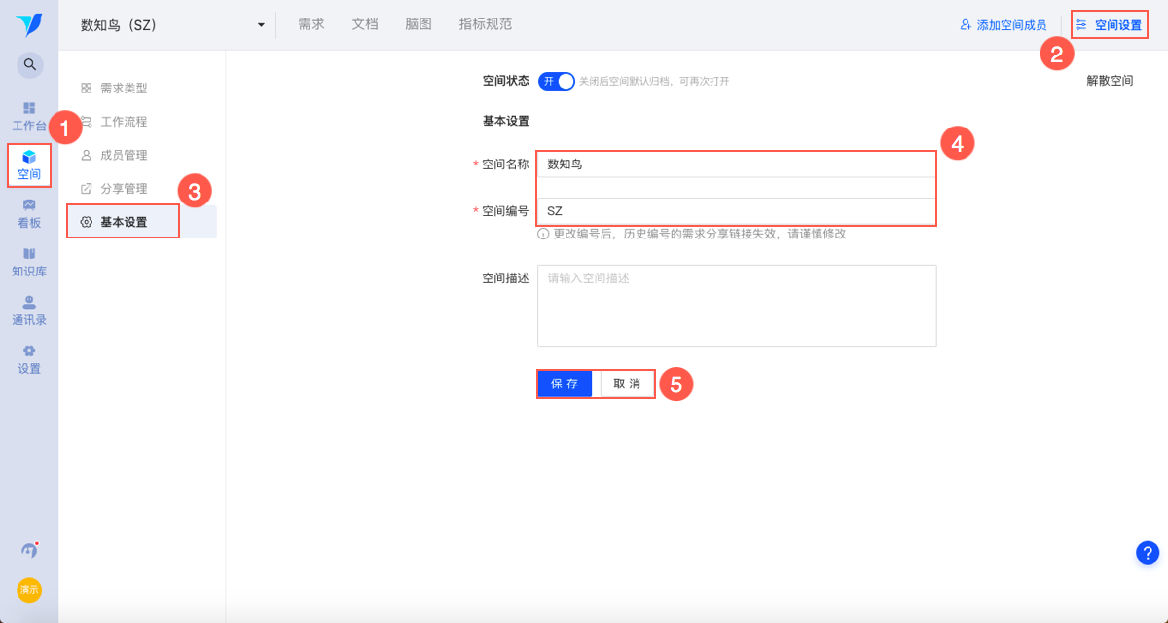This screenshot has height=623, width=1168.
Task: Click the yellow 演示 user avatar
Action: [x=29, y=589]
